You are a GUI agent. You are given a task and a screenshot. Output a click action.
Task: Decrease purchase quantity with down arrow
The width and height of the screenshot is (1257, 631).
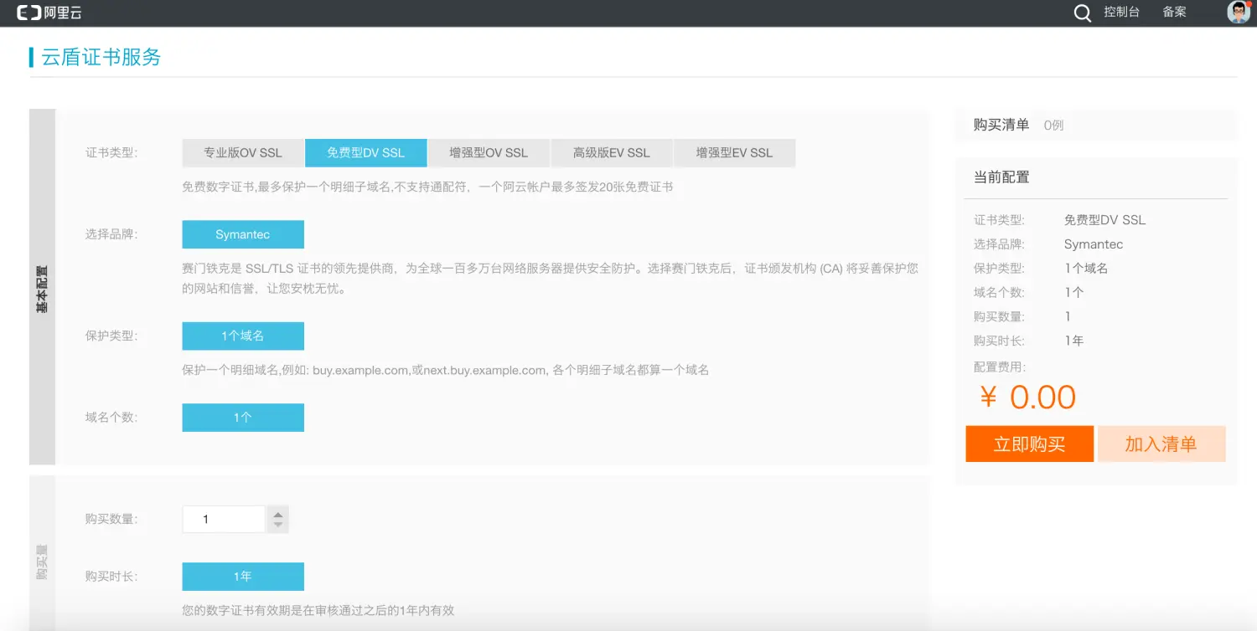(278, 526)
